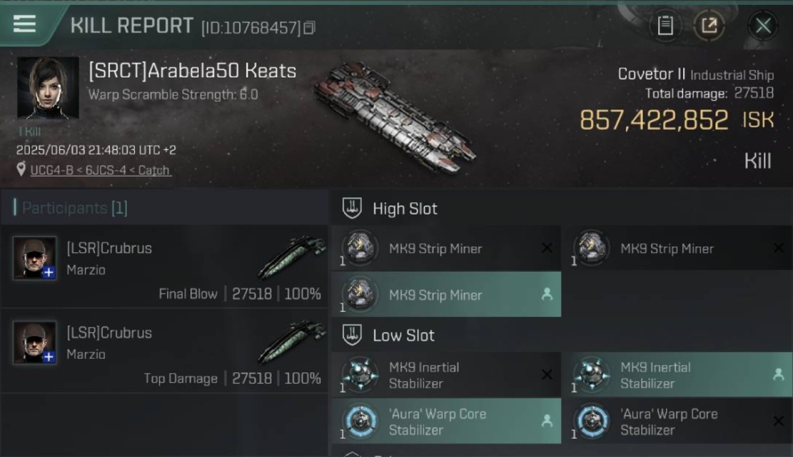Click the clipboard copy report icon

click(665, 26)
